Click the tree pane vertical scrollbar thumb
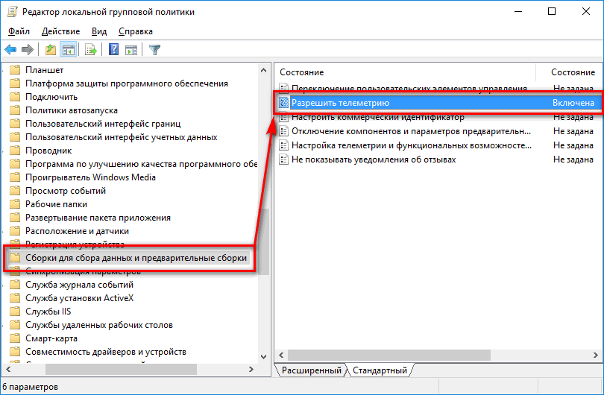This screenshot has width=604, height=395. (x=263, y=241)
